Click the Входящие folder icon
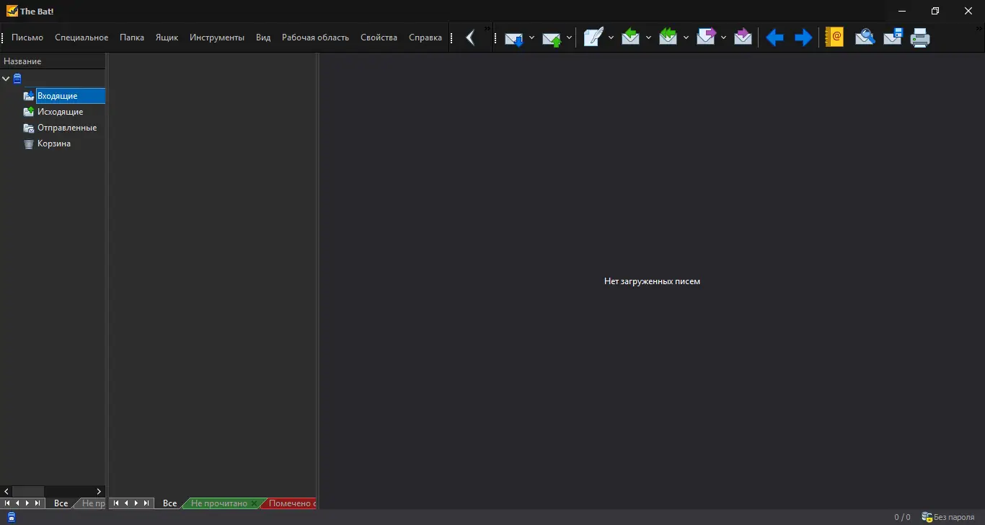This screenshot has width=985, height=525. (29, 96)
